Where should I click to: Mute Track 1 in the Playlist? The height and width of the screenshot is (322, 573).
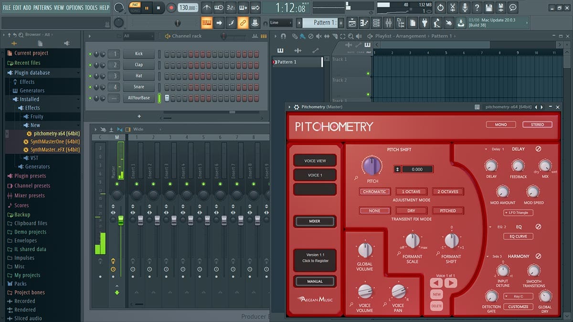[368, 73]
